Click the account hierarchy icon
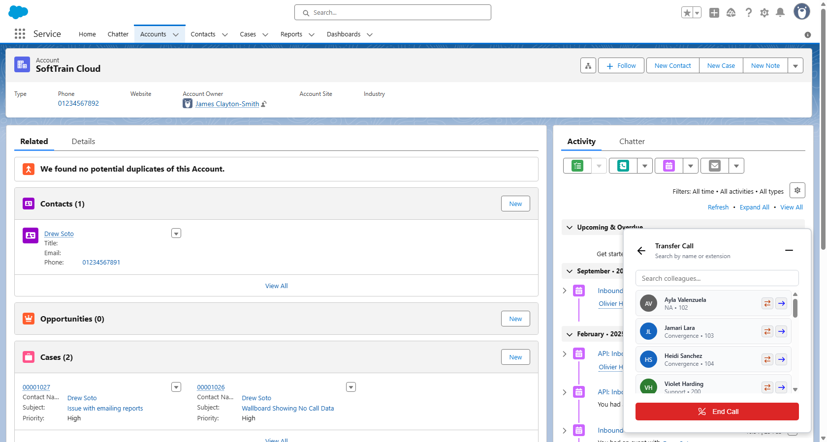This screenshot has width=827, height=442. point(588,66)
